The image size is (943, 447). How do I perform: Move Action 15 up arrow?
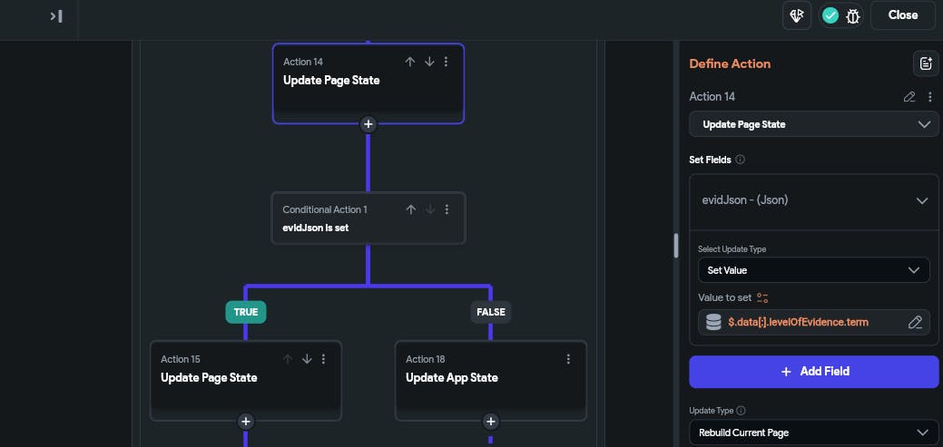288,359
